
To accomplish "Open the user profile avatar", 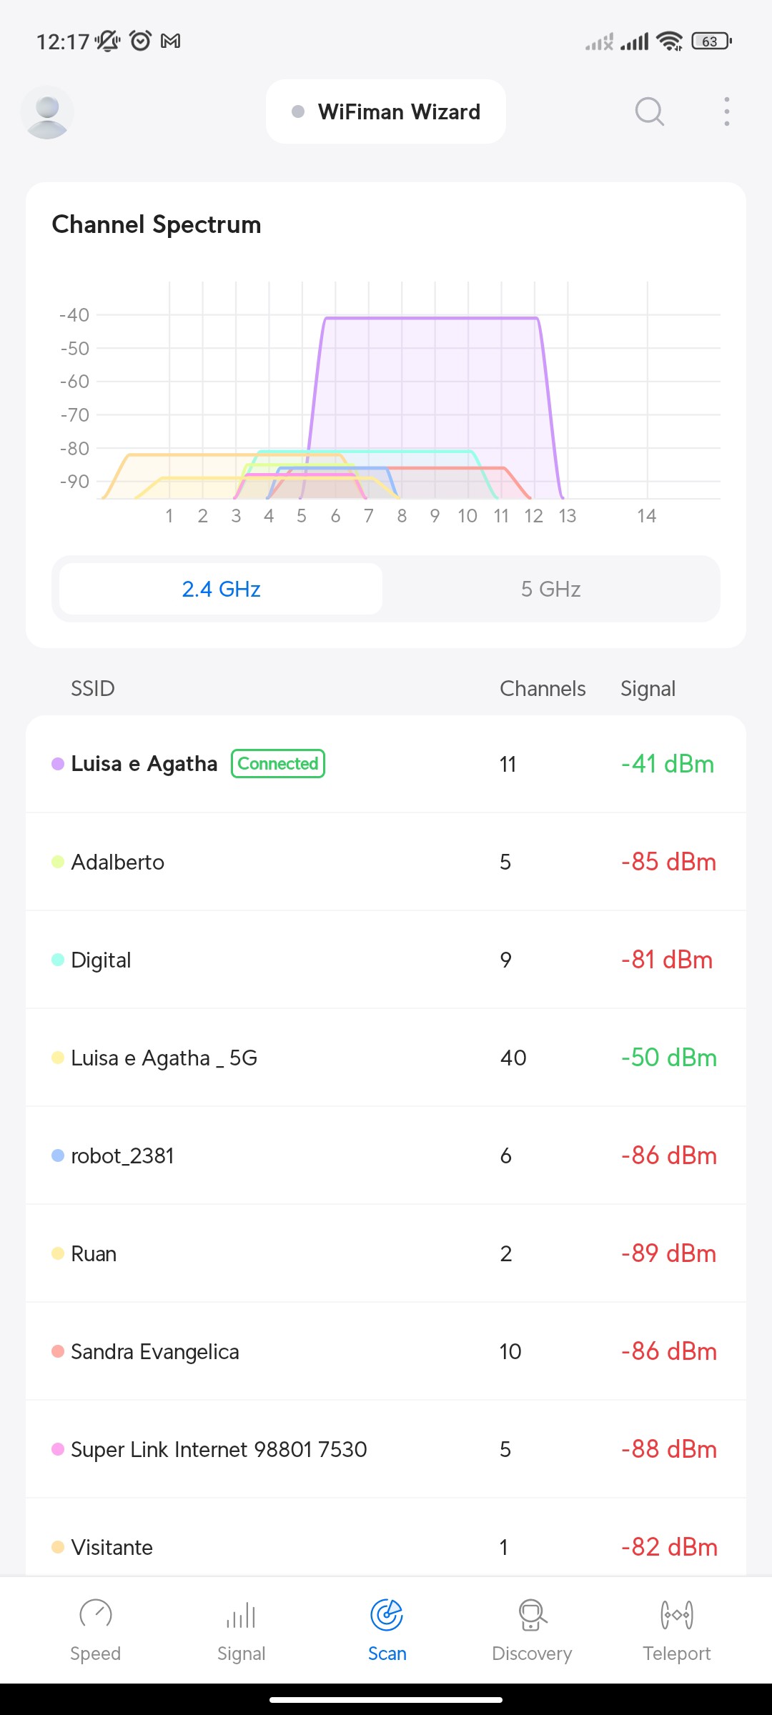I will [47, 112].
